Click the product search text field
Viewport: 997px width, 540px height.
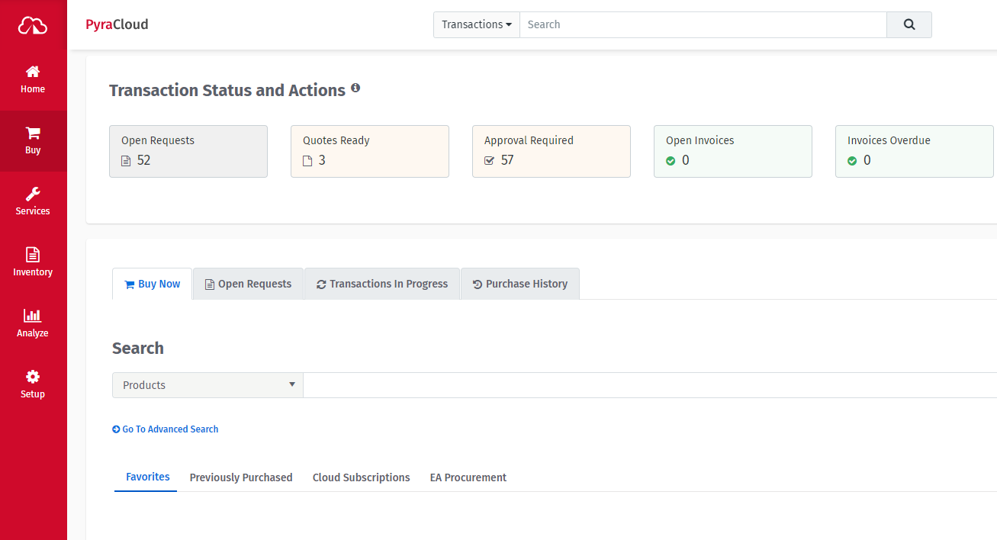648,385
